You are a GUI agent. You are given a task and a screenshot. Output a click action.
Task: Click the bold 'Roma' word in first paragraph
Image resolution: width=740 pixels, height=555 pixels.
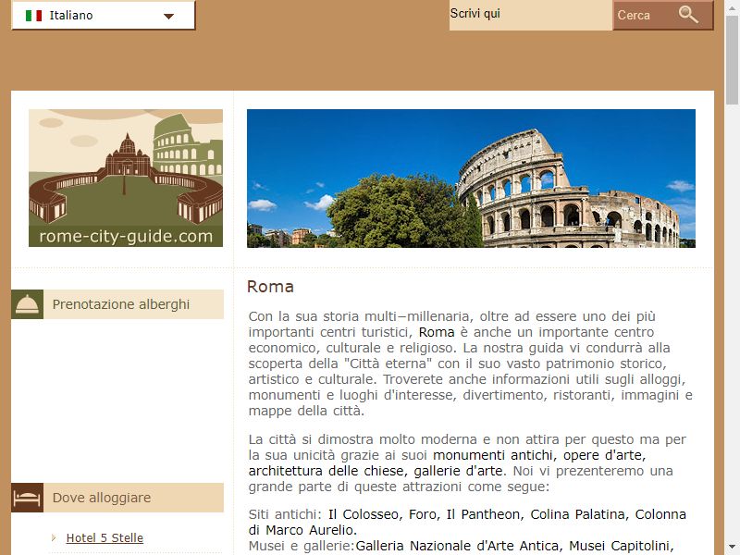[x=437, y=332]
